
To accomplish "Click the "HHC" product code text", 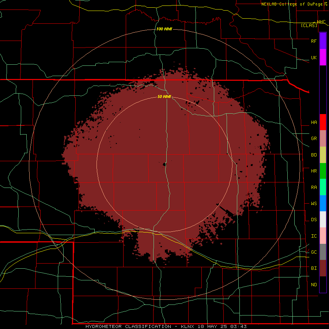I will click(x=321, y=22).
